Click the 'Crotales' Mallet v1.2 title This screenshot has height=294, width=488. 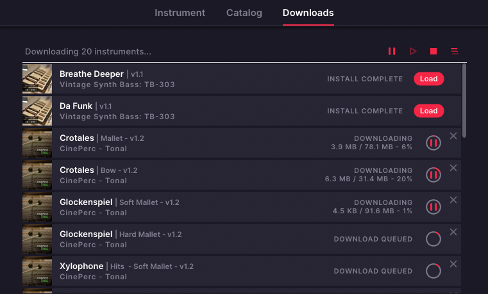point(77,138)
